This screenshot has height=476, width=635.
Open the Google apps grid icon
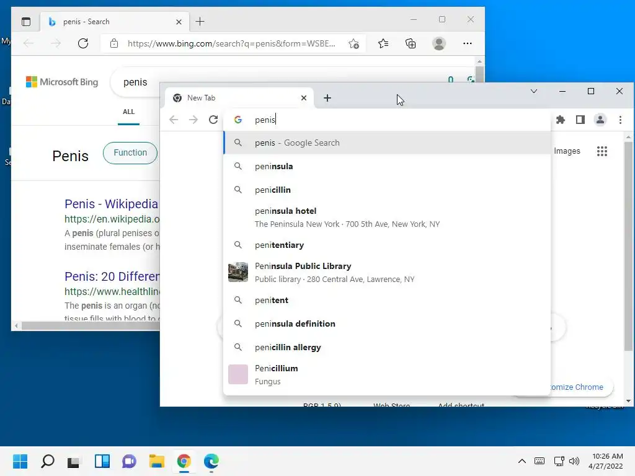(x=602, y=151)
